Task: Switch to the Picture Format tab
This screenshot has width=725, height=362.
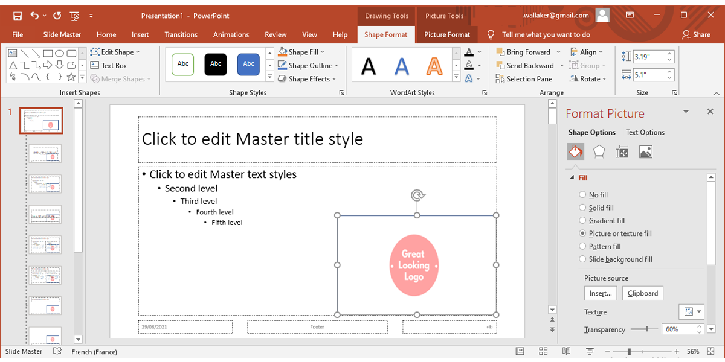Action: click(446, 34)
